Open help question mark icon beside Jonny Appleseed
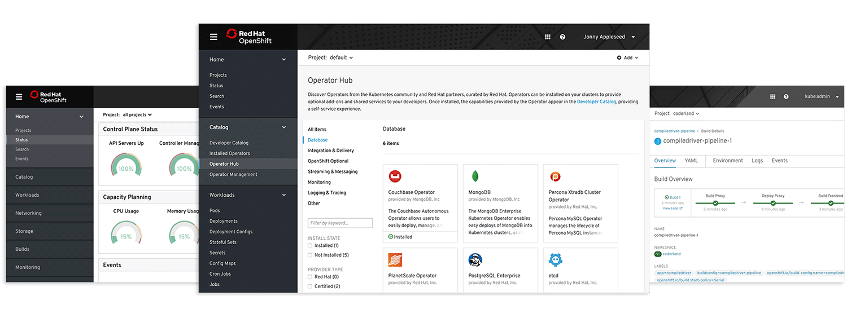The width and height of the screenshot is (847, 314). tap(562, 37)
